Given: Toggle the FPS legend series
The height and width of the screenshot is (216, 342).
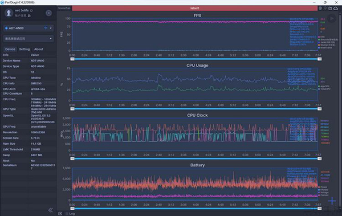Looking at the screenshot, I should [x=321, y=37].
